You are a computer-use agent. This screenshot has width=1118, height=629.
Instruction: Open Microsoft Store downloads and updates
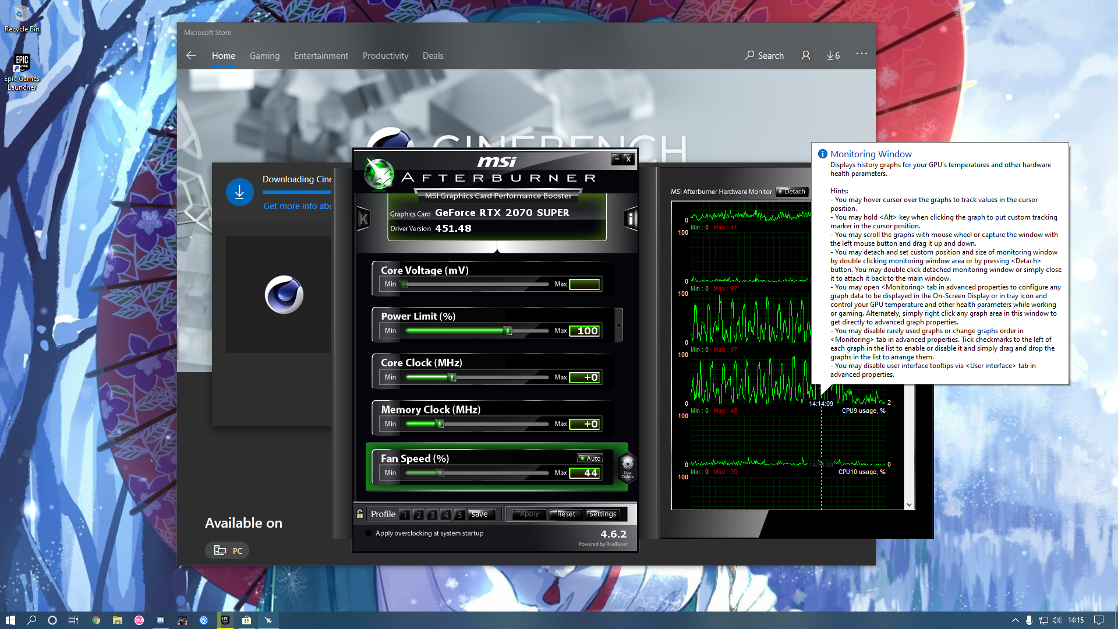click(x=833, y=55)
